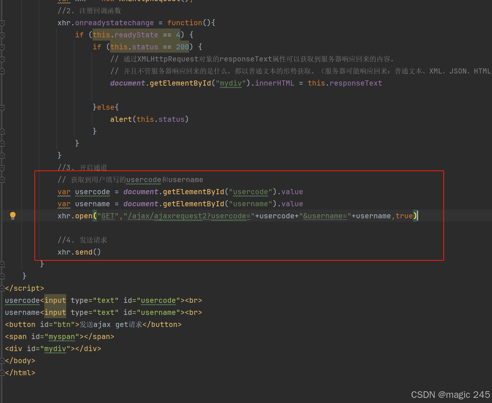Click the fold marker beside the body closing tag

pos(3,361)
